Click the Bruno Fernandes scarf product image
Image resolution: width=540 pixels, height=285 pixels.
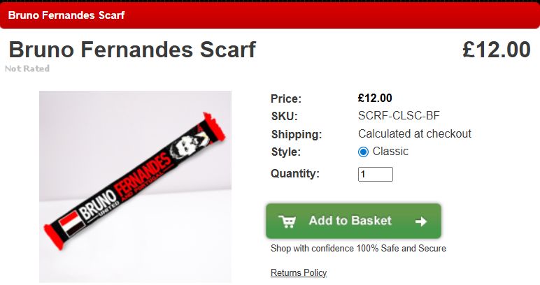pyautogui.click(x=135, y=187)
